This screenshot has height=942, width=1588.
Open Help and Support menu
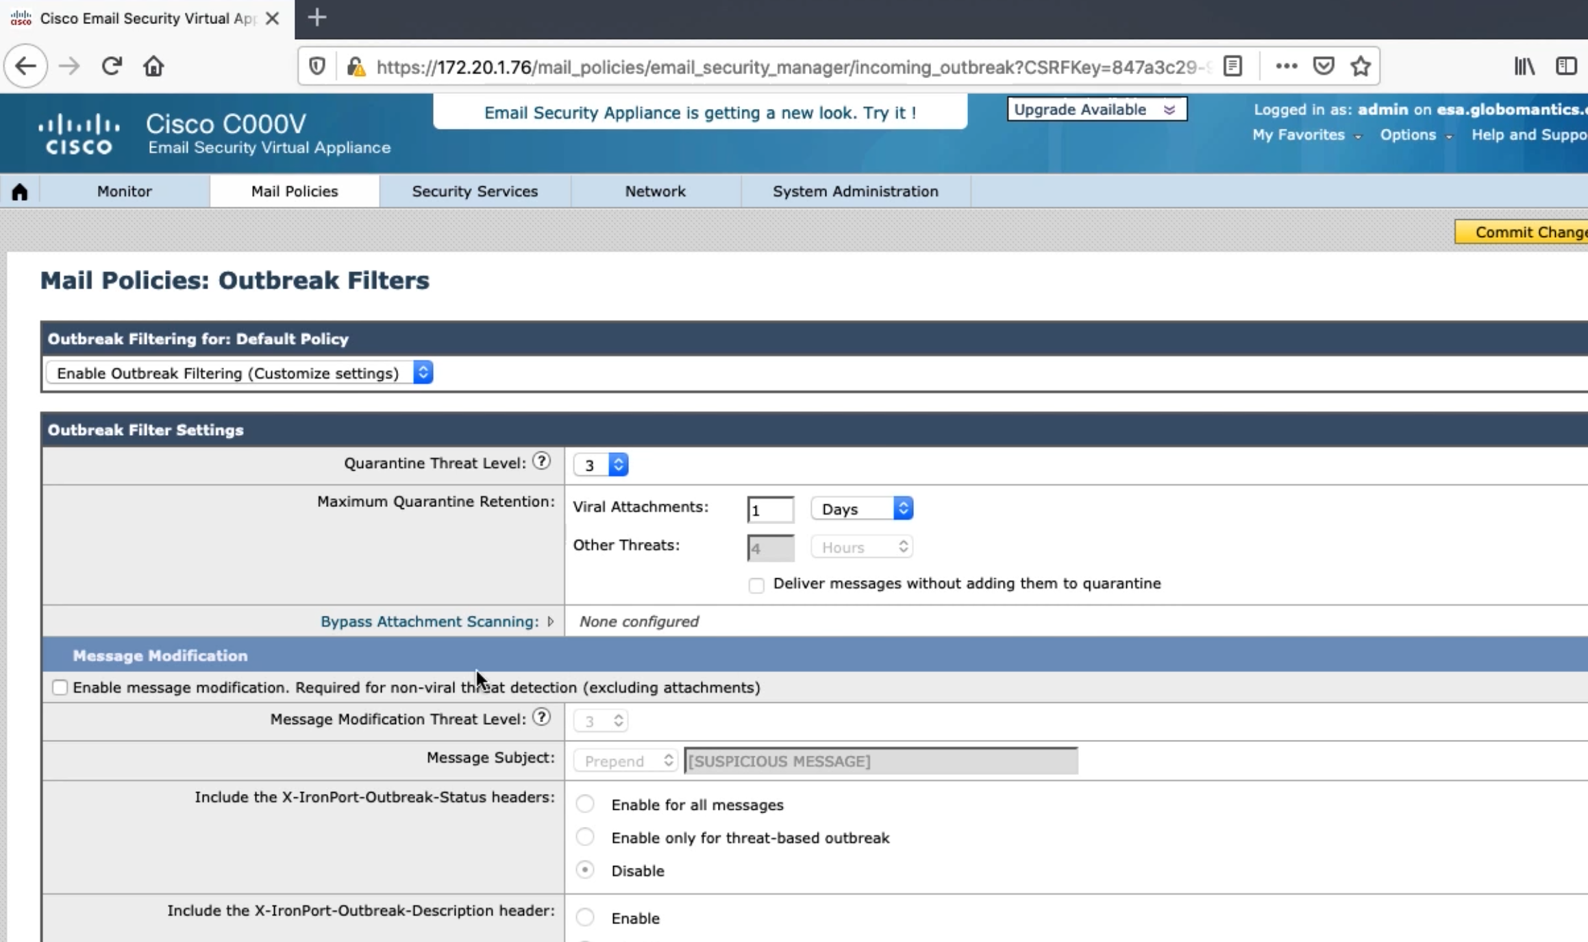1529,135
